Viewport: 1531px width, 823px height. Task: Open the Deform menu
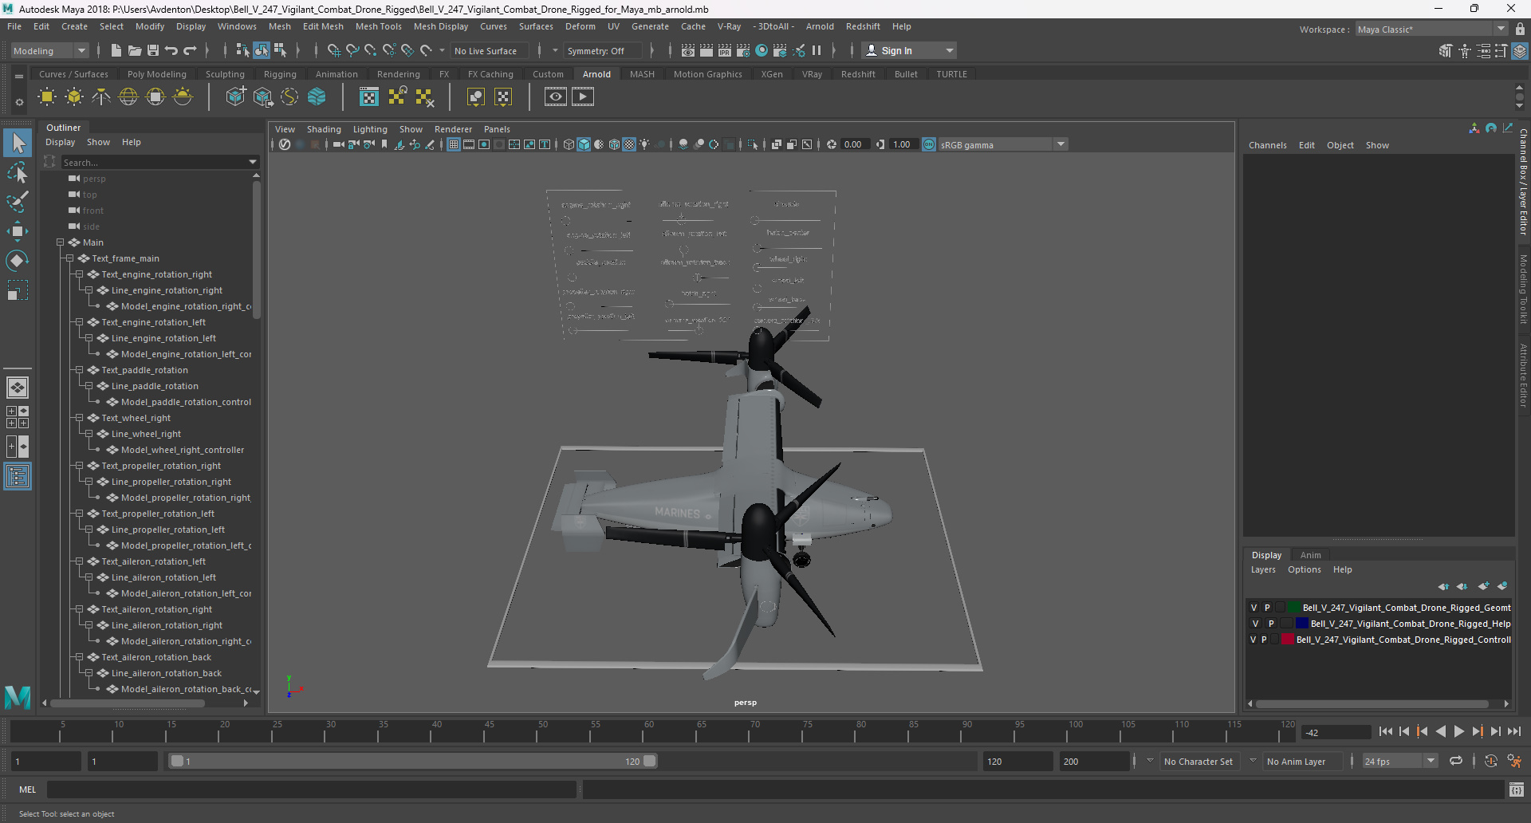[580, 26]
